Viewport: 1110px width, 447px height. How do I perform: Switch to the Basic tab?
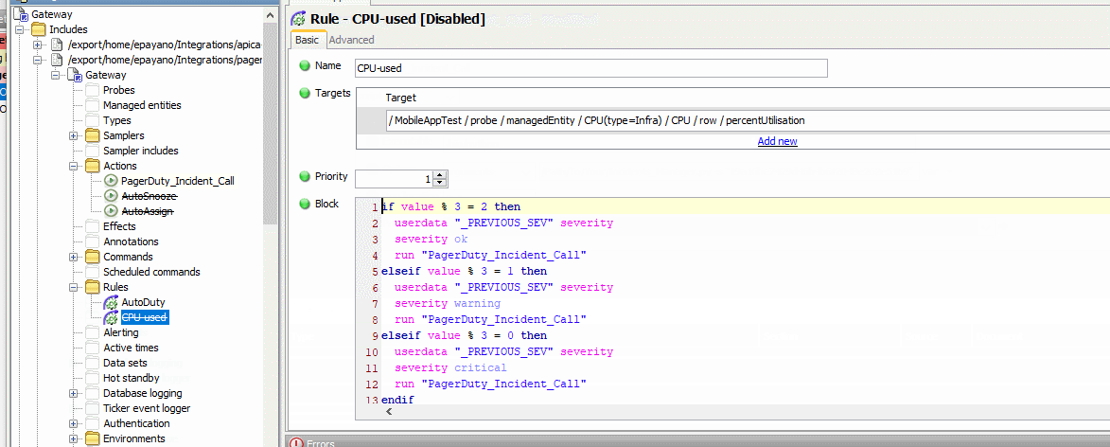[x=307, y=40]
